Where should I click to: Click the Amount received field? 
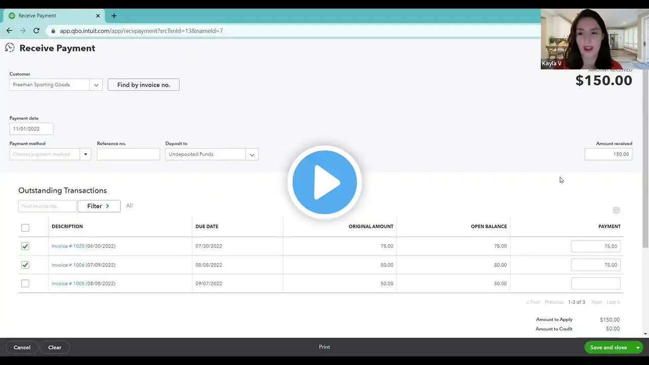click(x=608, y=154)
